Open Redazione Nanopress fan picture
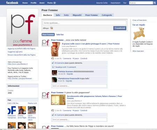 pyautogui.click(x=12, y=110)
